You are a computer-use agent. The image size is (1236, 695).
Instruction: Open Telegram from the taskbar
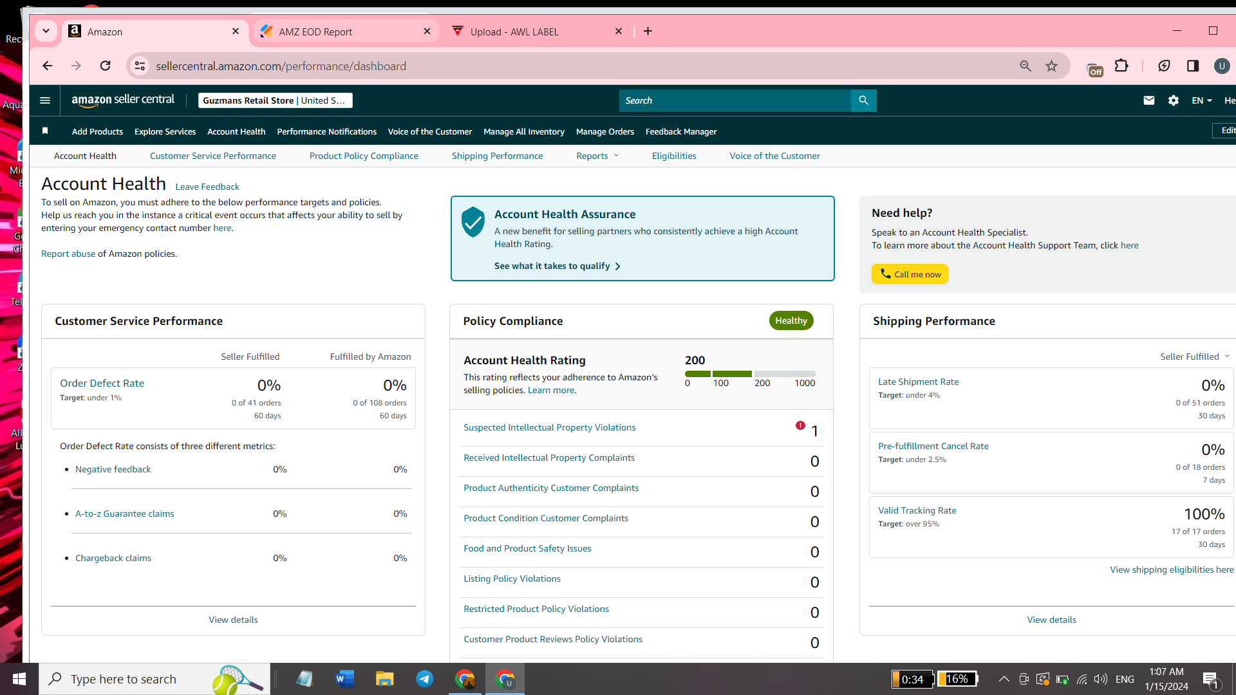[x=425, y=679]
